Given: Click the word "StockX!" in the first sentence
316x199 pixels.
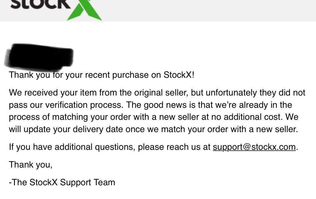Looking at the screenshot, I should (x=179, y=75).
